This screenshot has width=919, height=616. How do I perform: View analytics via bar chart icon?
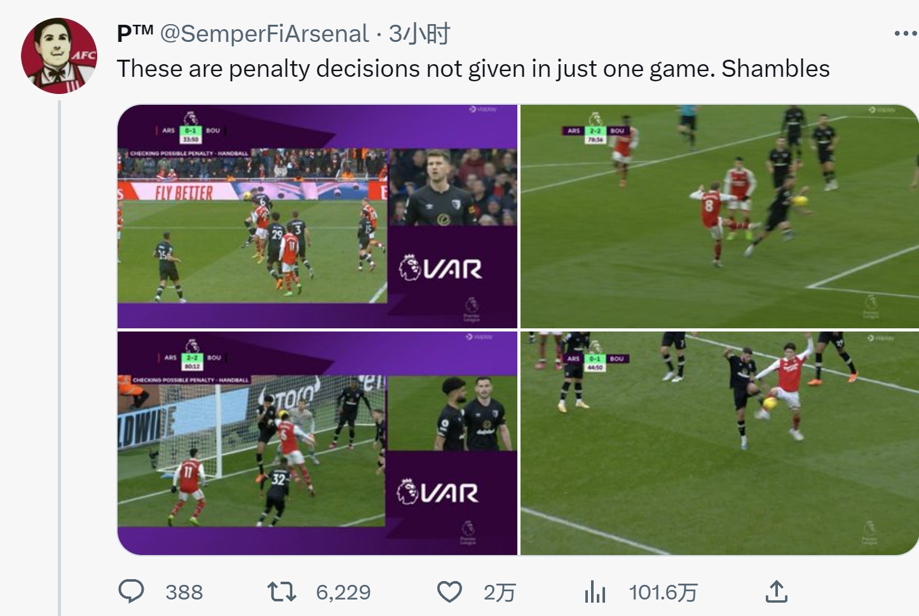(x=595, y=592)
